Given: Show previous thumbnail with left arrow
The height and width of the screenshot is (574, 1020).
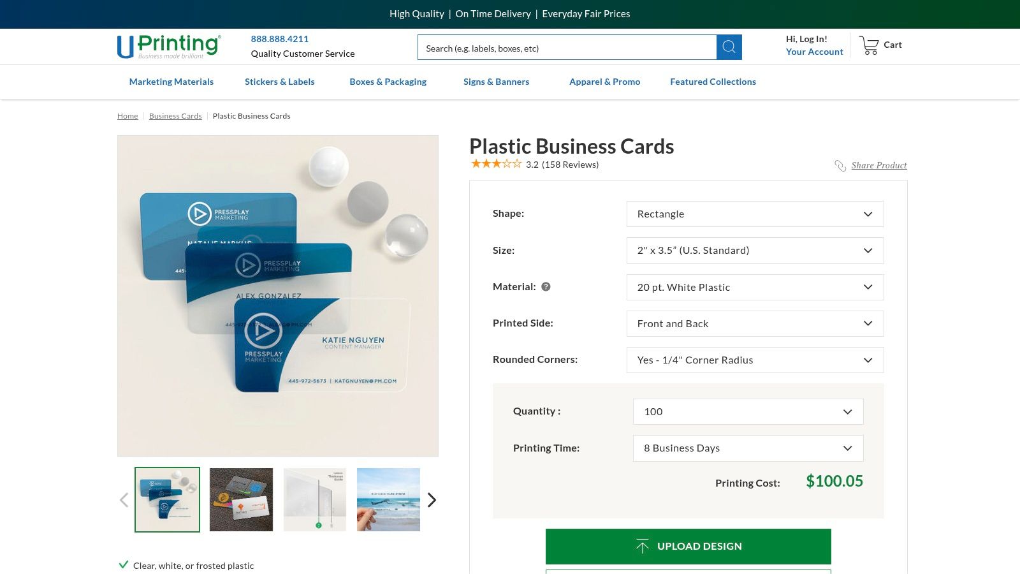Looking at the screenshot, I should click(x=124, y=500).
